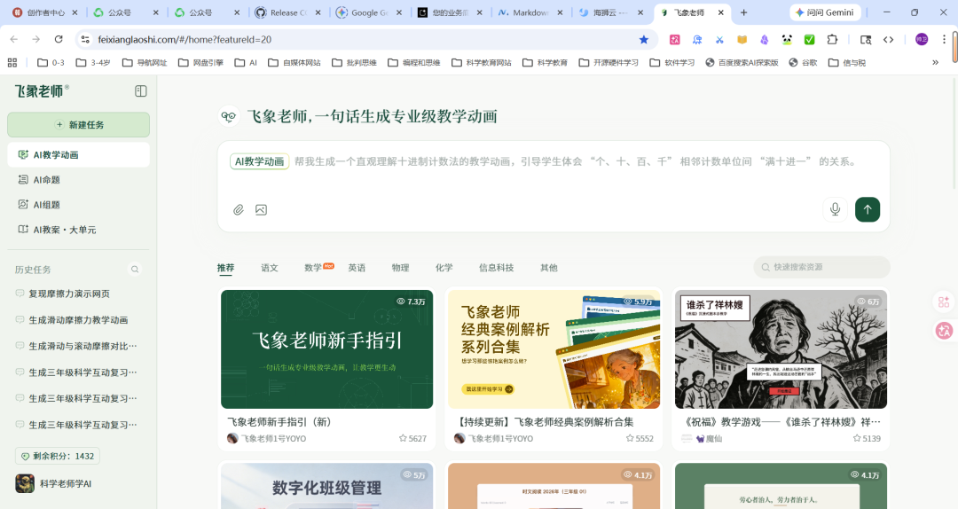
Task: Click the title 飞象老师新手指引（新）
Action: (279, 422)
